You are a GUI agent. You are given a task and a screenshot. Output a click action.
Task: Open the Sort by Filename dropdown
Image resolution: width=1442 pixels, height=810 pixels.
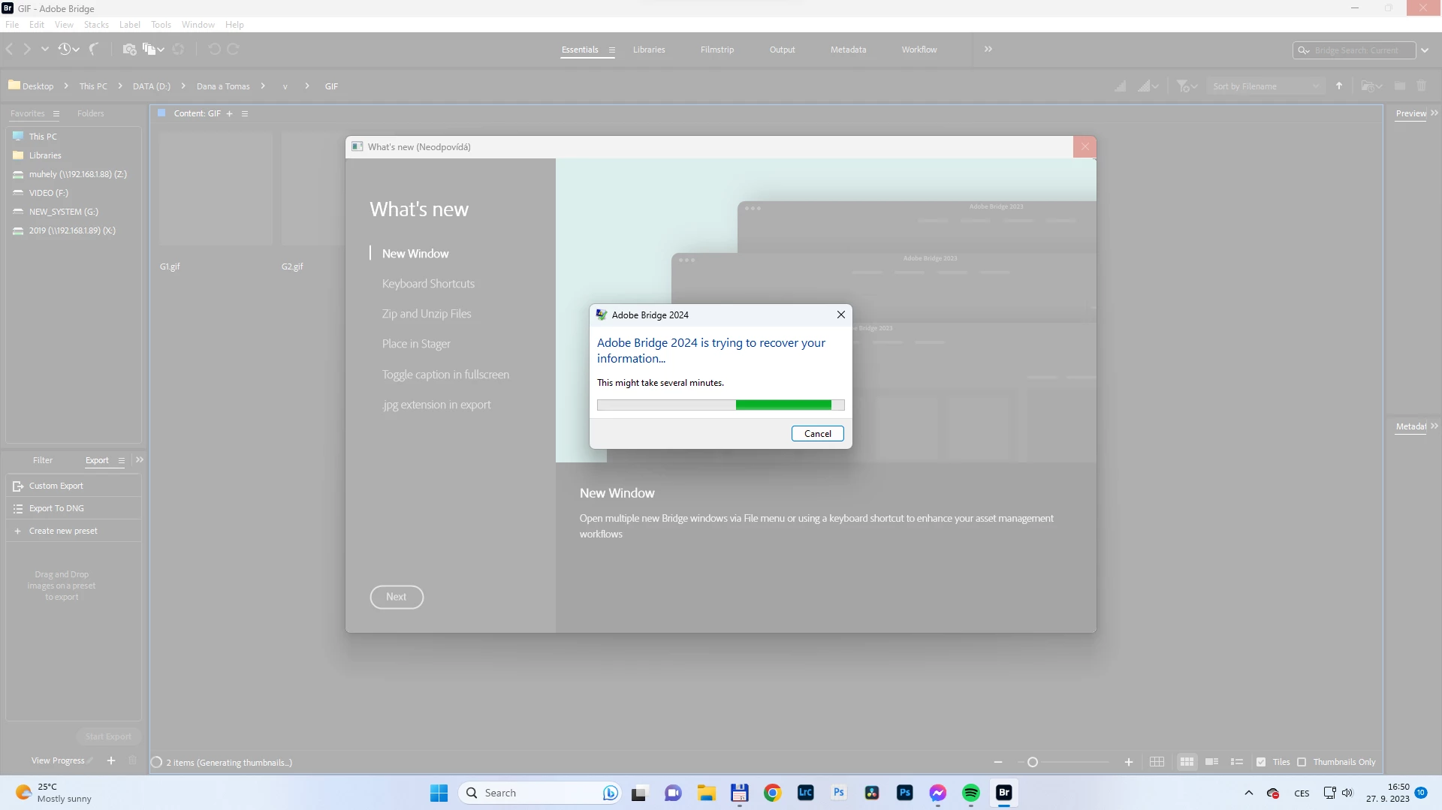(1266, 86)
